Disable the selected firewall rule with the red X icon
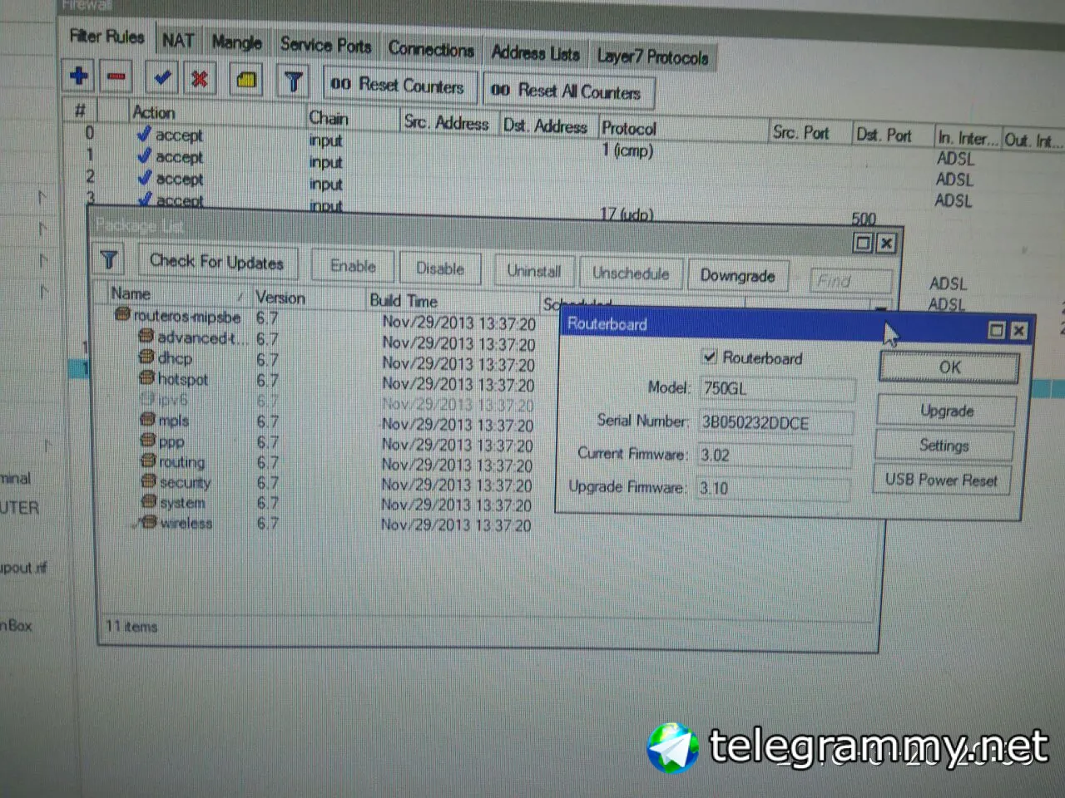Screen dimensions: 1065x798 [200, 79]
